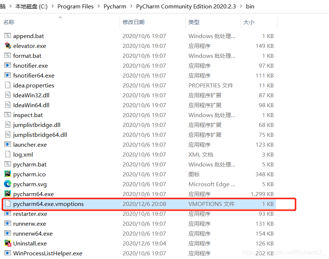Go to 本地磁盘 (C:) in address bar
The image size is (329, 259).
31,7
